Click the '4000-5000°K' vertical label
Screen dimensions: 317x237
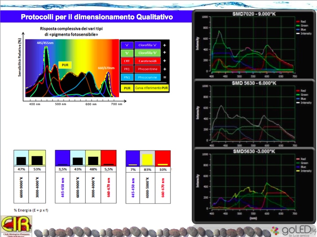[x=147, y=188]
